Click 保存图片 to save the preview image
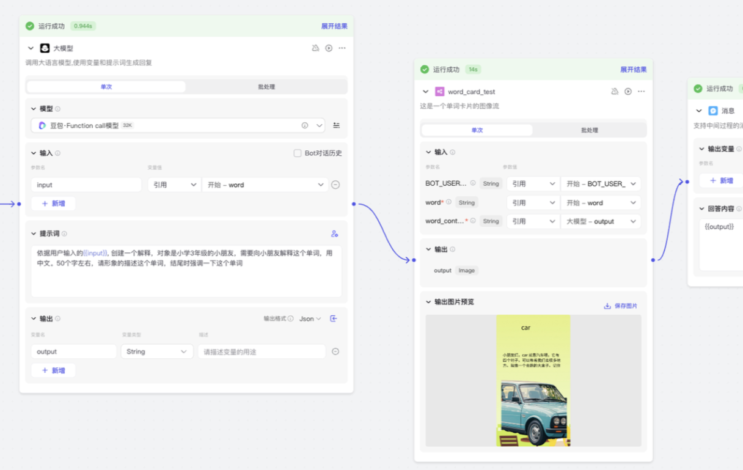This screenshot has height=470, width=743. point(621,306)
